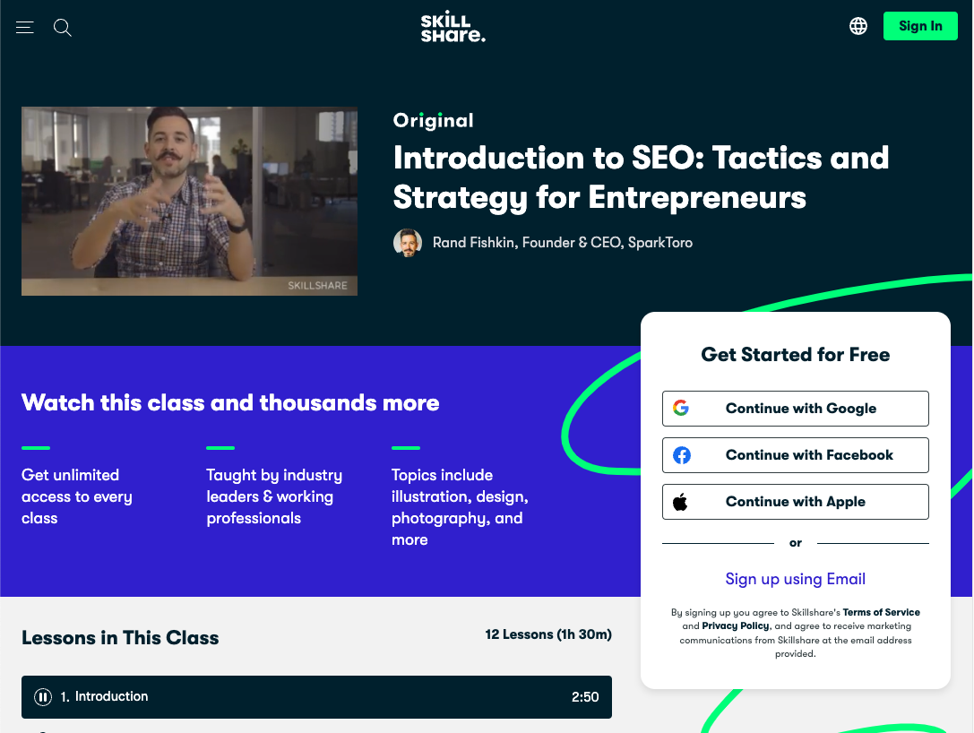Open Rand Fishkin's teacher profile name link
974x733 pixels.
point(562,242)
